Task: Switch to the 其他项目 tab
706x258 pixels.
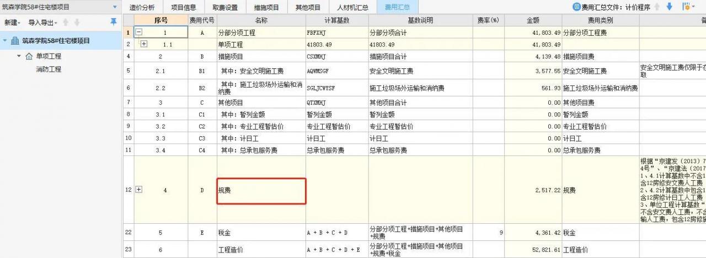Action: (x=308, y=7)
